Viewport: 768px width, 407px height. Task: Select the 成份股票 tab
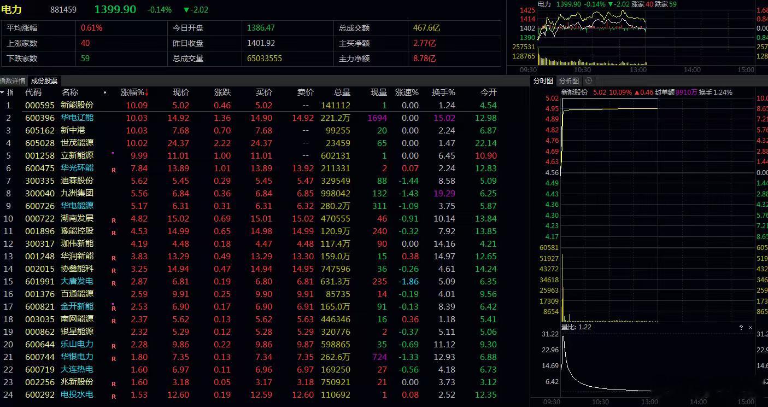pos(44,80)
